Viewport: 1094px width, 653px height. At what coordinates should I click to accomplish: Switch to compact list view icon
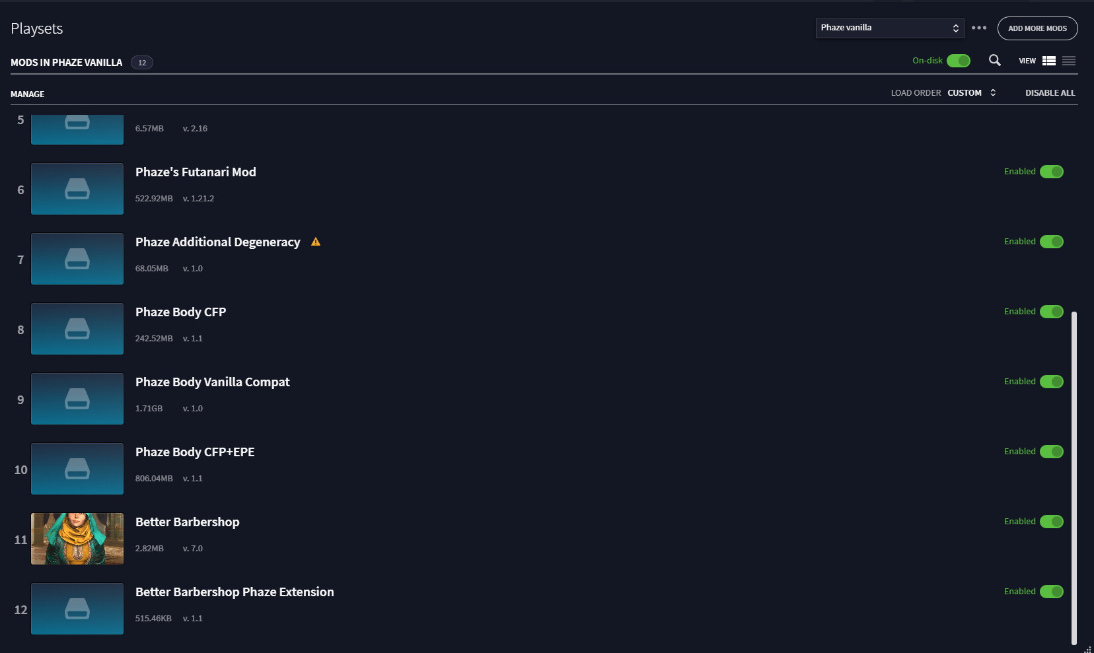1069,61
